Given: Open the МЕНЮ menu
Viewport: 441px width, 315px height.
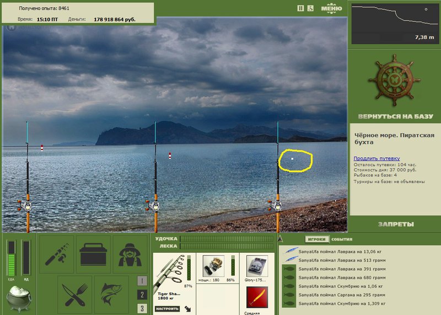Looking at the screenshot, I should coord(332,8).
